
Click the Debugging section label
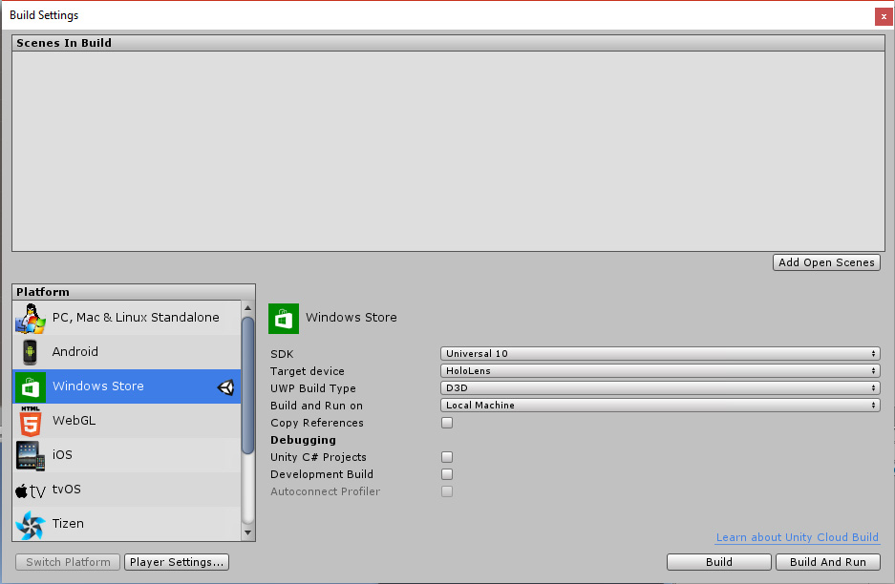303,440
